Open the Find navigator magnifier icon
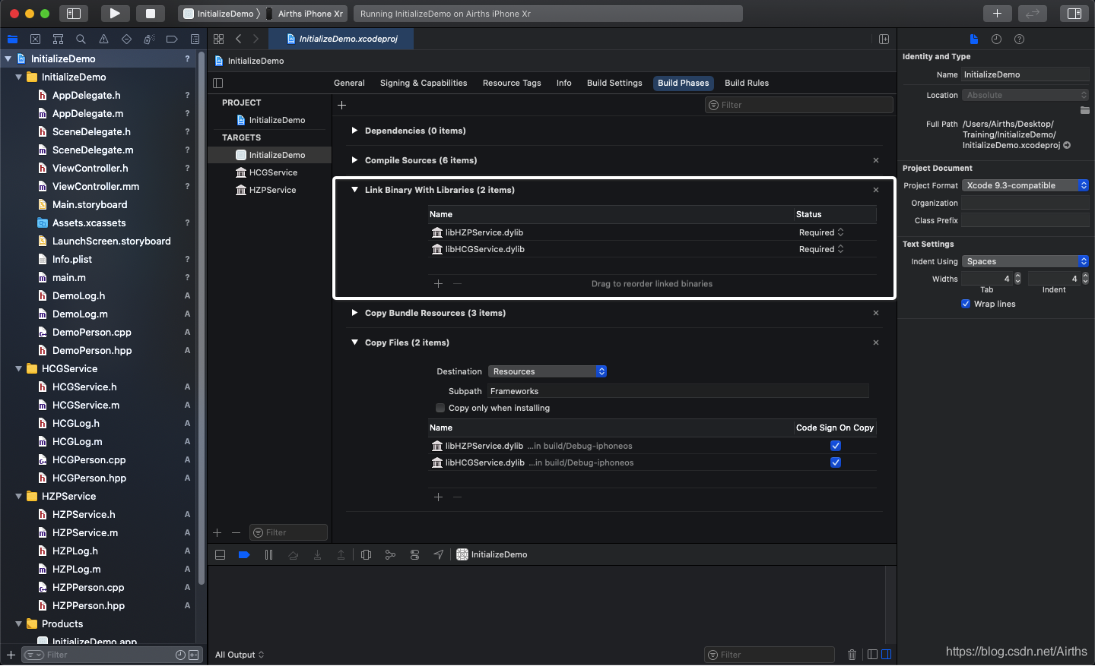This screenshot has height=666, width=1095. [x=81, y=39]
